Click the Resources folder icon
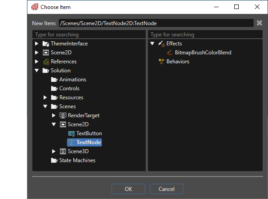268x199 pixels. pos(54,97)
